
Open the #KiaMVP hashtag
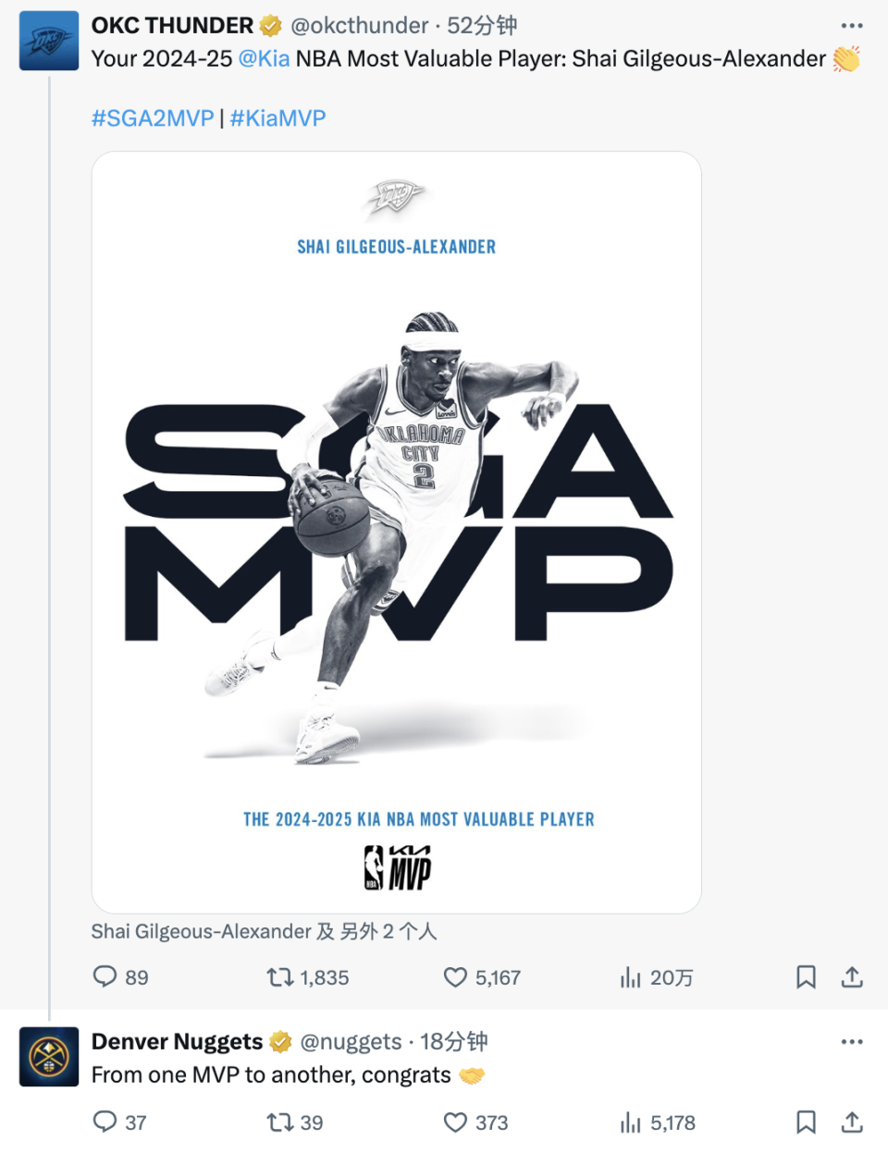tap(277, 118)
